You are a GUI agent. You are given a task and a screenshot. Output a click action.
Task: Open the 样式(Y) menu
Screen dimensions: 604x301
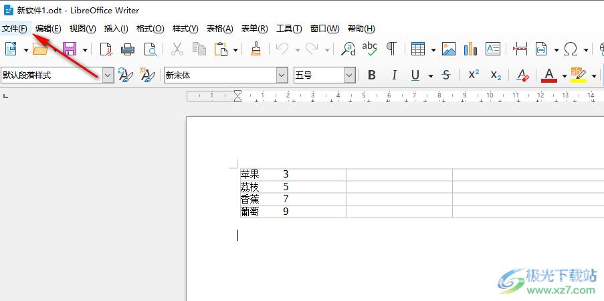[x=185, y=29]
